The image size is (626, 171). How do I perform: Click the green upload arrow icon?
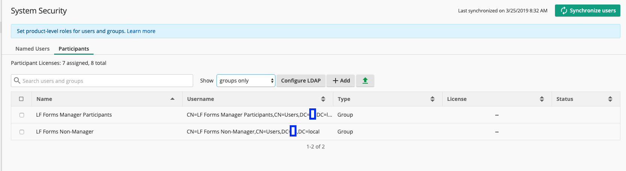coord(365,81)
